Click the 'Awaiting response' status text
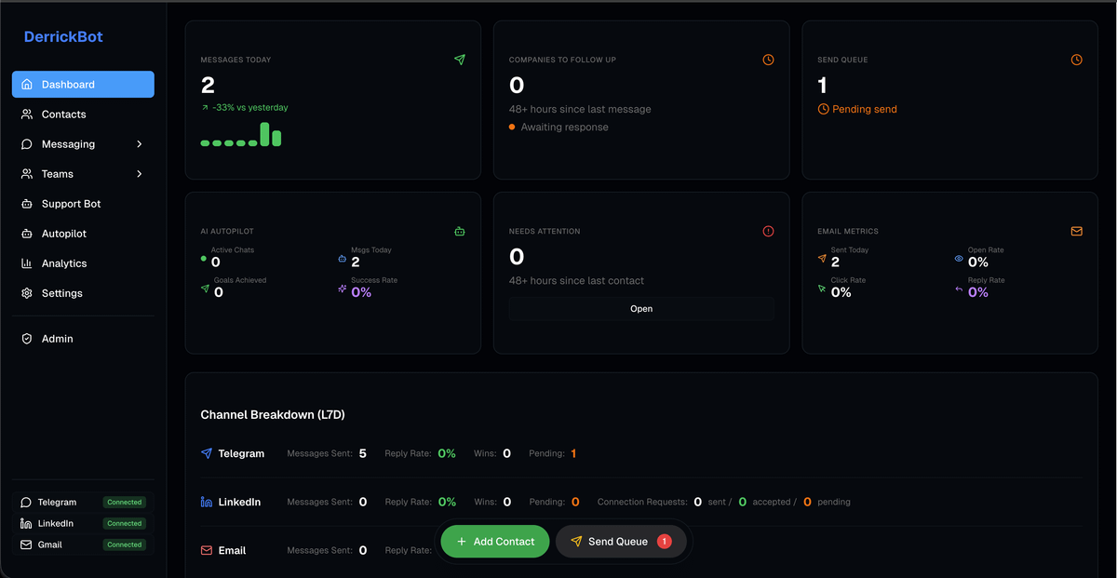 (564, 127)
